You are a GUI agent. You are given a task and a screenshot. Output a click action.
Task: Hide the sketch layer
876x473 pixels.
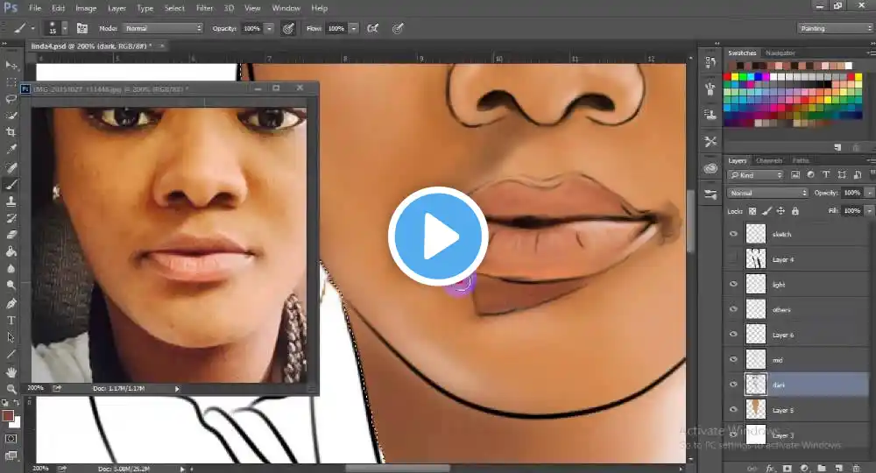point(733,234)
